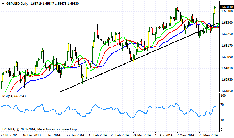Click the 7 May 2014 date label

tap(185, 135)
